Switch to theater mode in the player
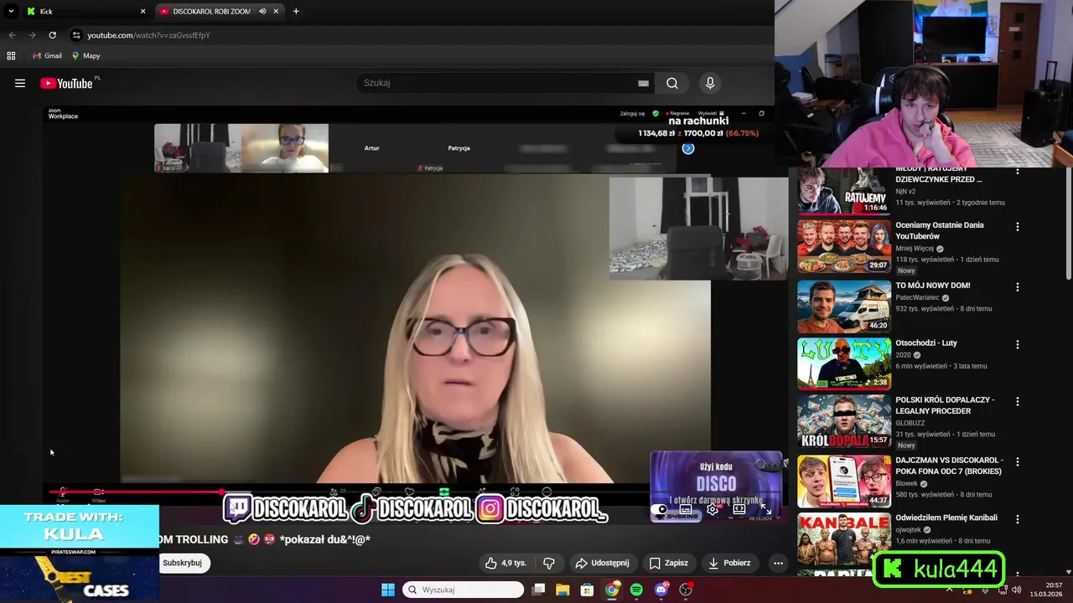The image size is (1073, 603). pos(739,508)
